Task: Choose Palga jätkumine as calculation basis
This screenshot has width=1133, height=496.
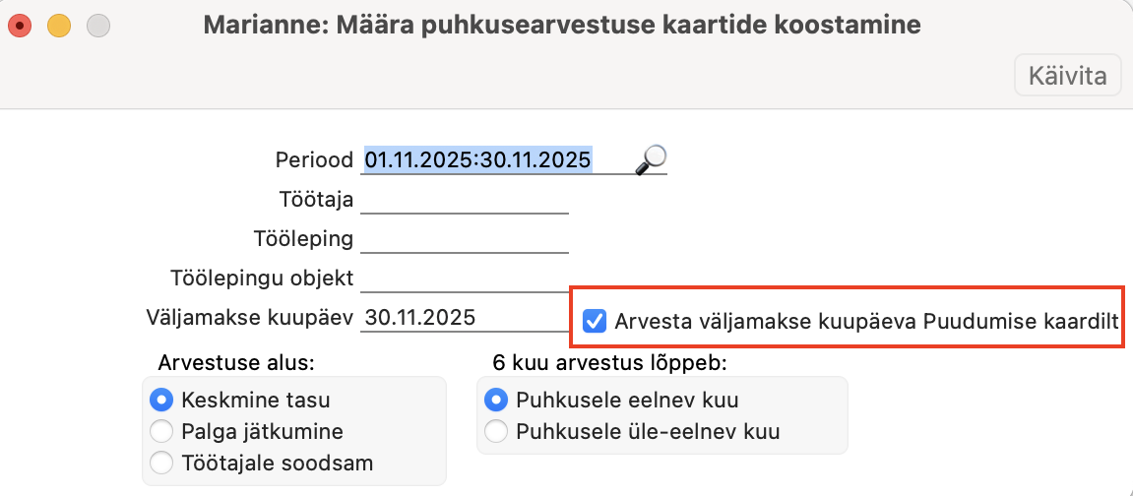Action: pos(159,431)
